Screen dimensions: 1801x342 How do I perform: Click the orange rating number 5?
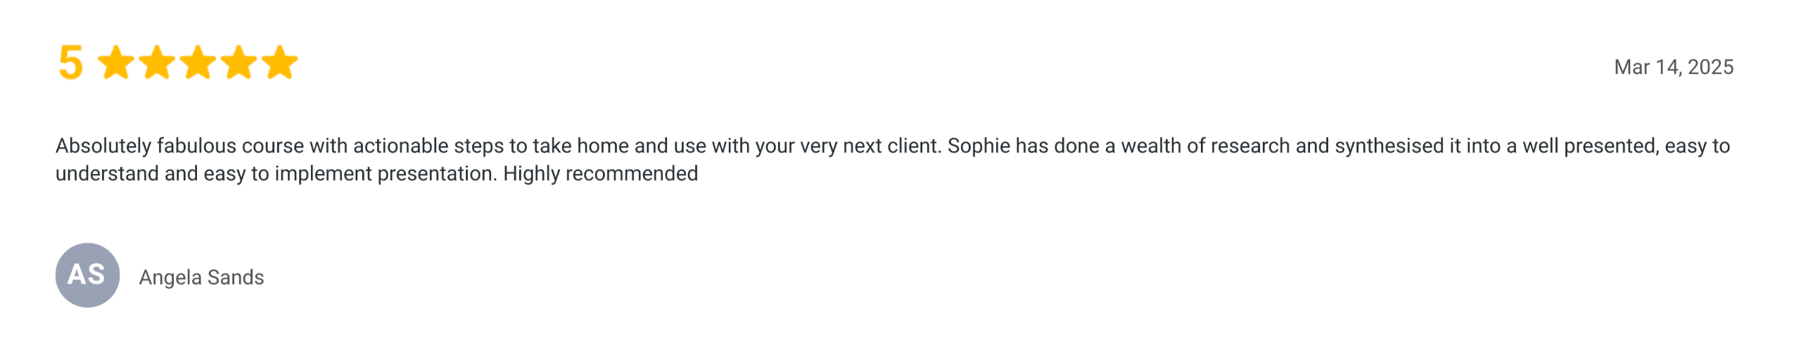coord(70,63)
